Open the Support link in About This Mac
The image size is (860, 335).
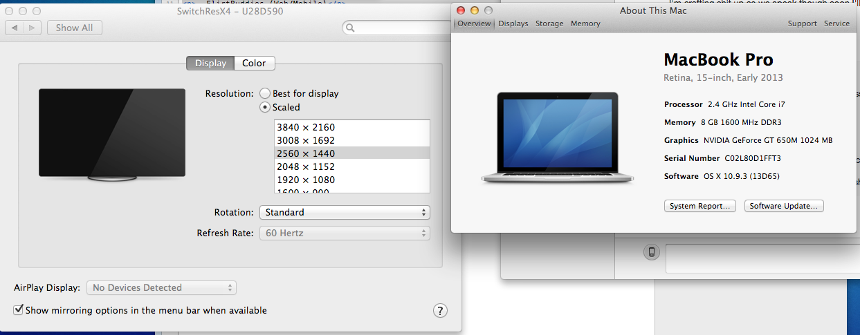pyautogui.click(x=803, y=23)
